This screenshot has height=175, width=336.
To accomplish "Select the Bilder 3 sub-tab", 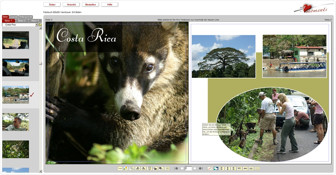I will [x=35, y=21].
